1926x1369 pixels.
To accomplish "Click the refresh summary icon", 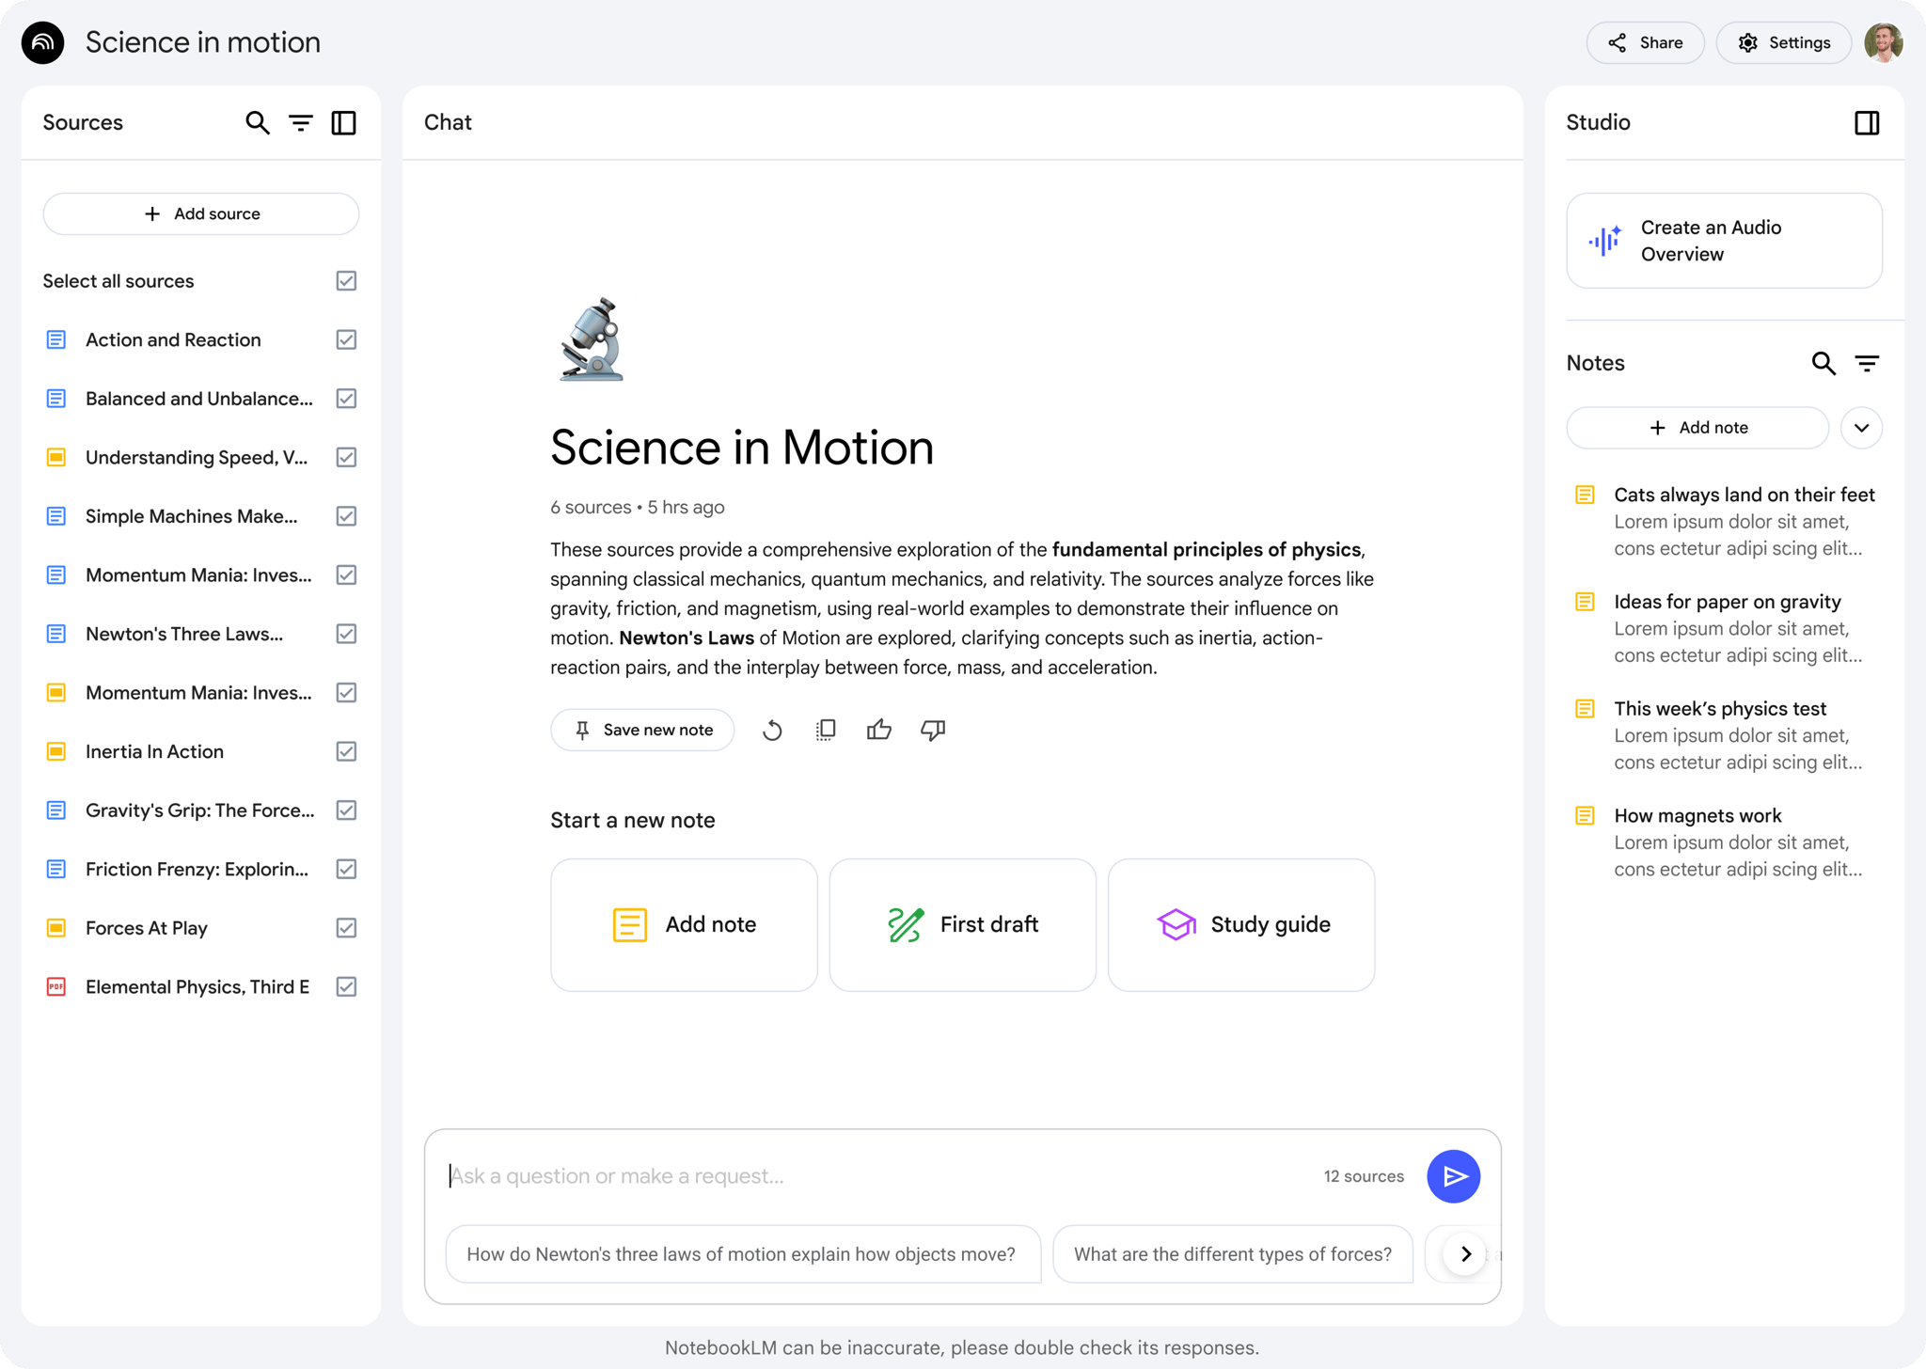I will tap(772, 731).
